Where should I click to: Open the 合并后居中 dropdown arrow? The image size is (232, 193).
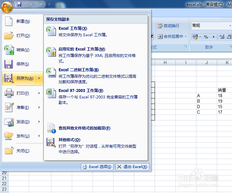(185, 37)
